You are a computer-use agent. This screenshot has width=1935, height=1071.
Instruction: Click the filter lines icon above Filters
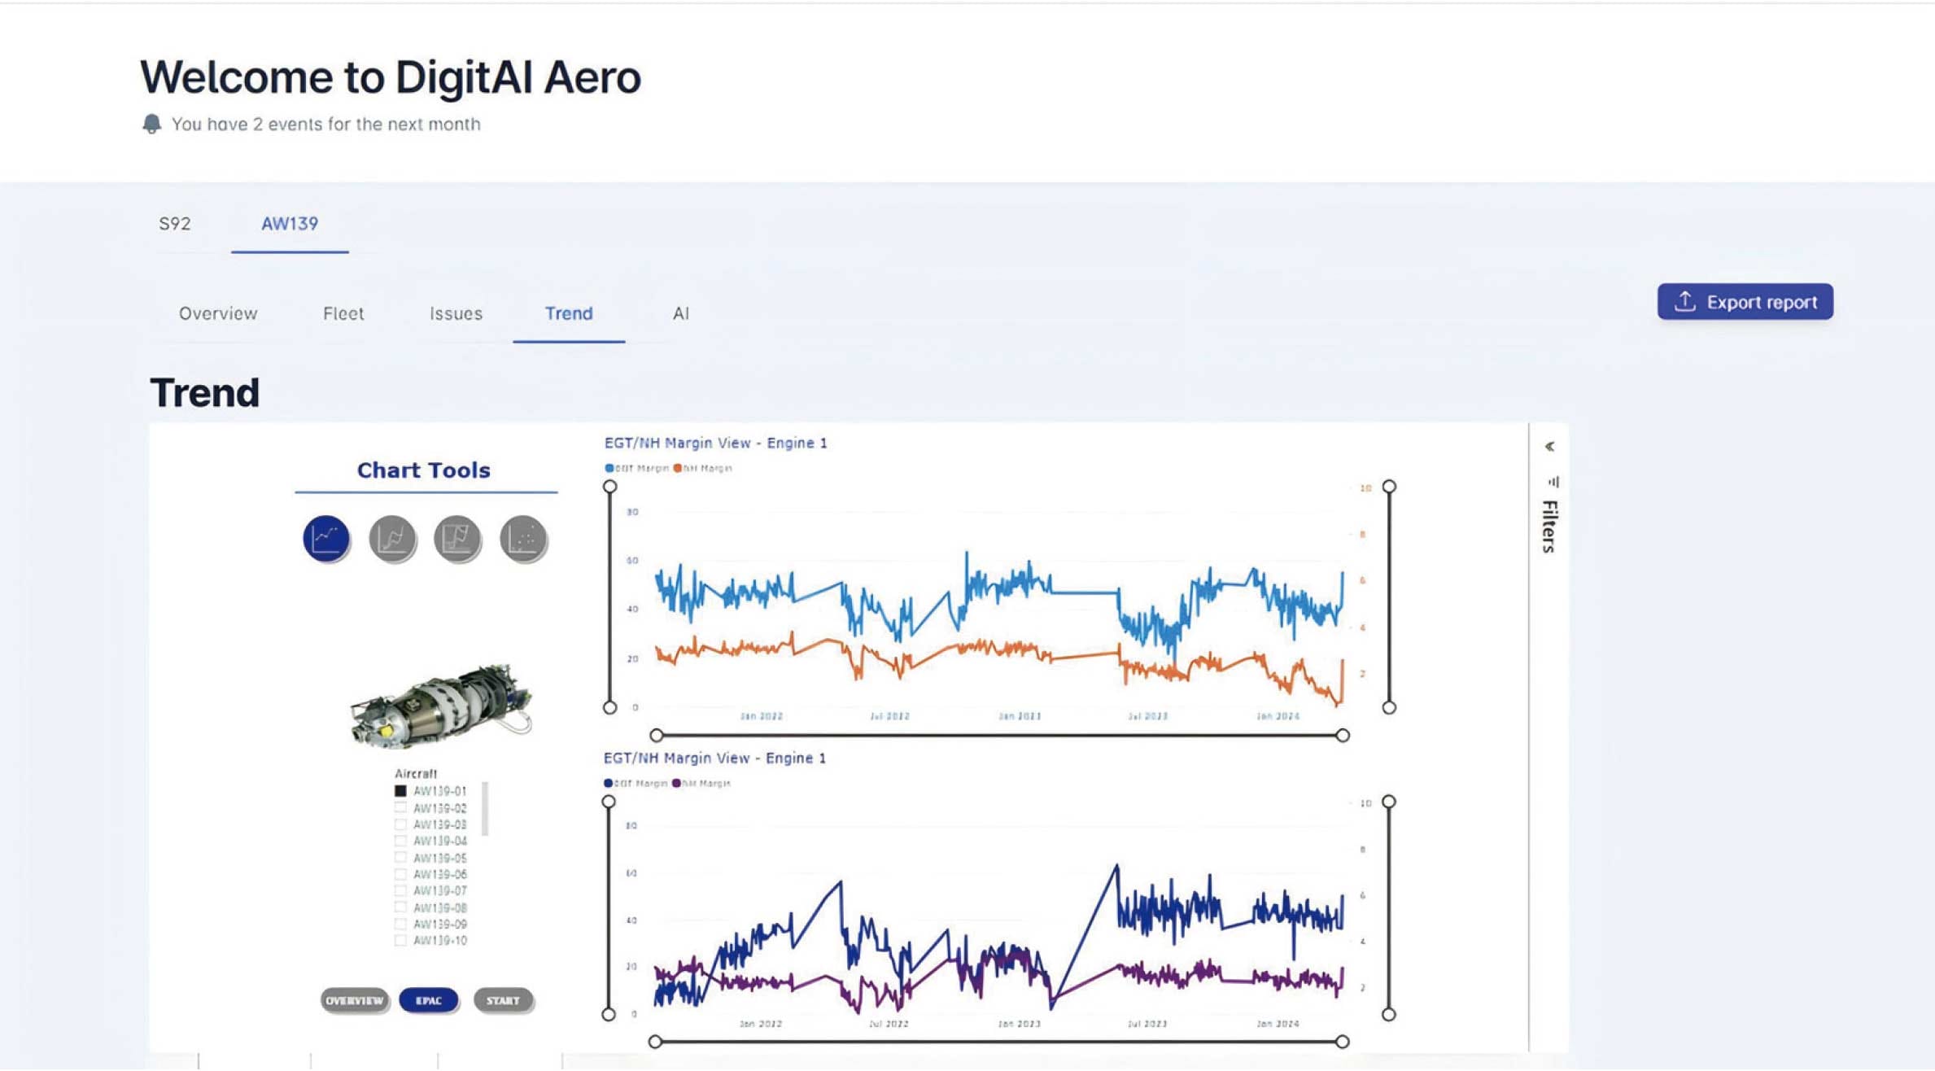tap(1553, 482)
